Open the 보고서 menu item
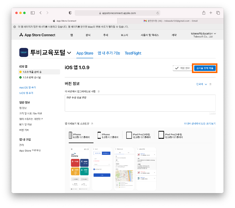 pyautogui.click(x=125, y=35)
